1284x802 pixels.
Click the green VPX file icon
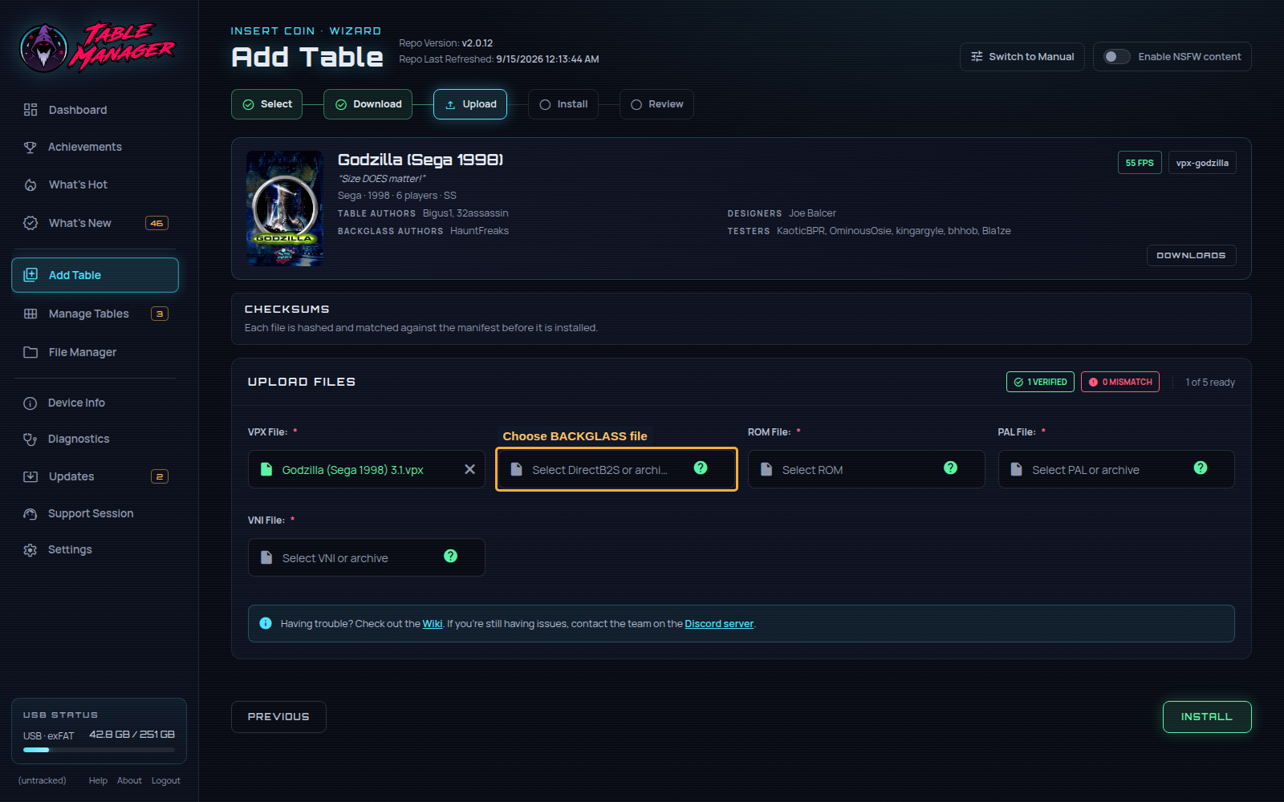[x=266, y=469]
